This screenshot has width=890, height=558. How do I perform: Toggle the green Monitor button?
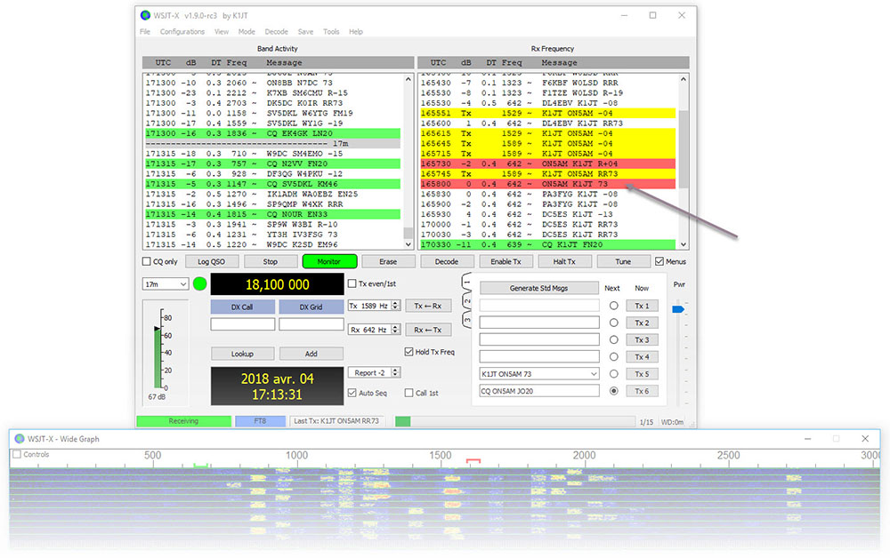[x=329, y=262]
